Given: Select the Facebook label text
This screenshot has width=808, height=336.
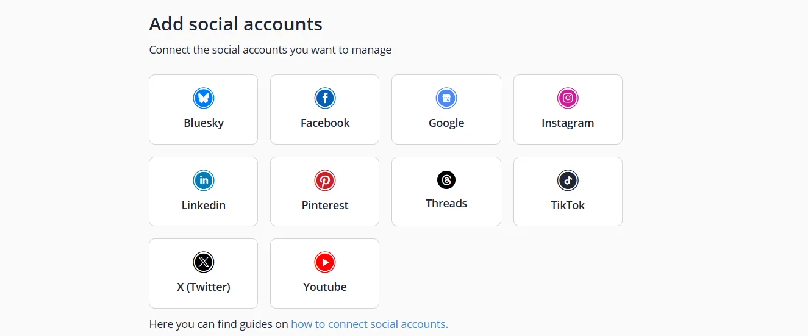Looking at the screenshot, I should pos(325,123).
